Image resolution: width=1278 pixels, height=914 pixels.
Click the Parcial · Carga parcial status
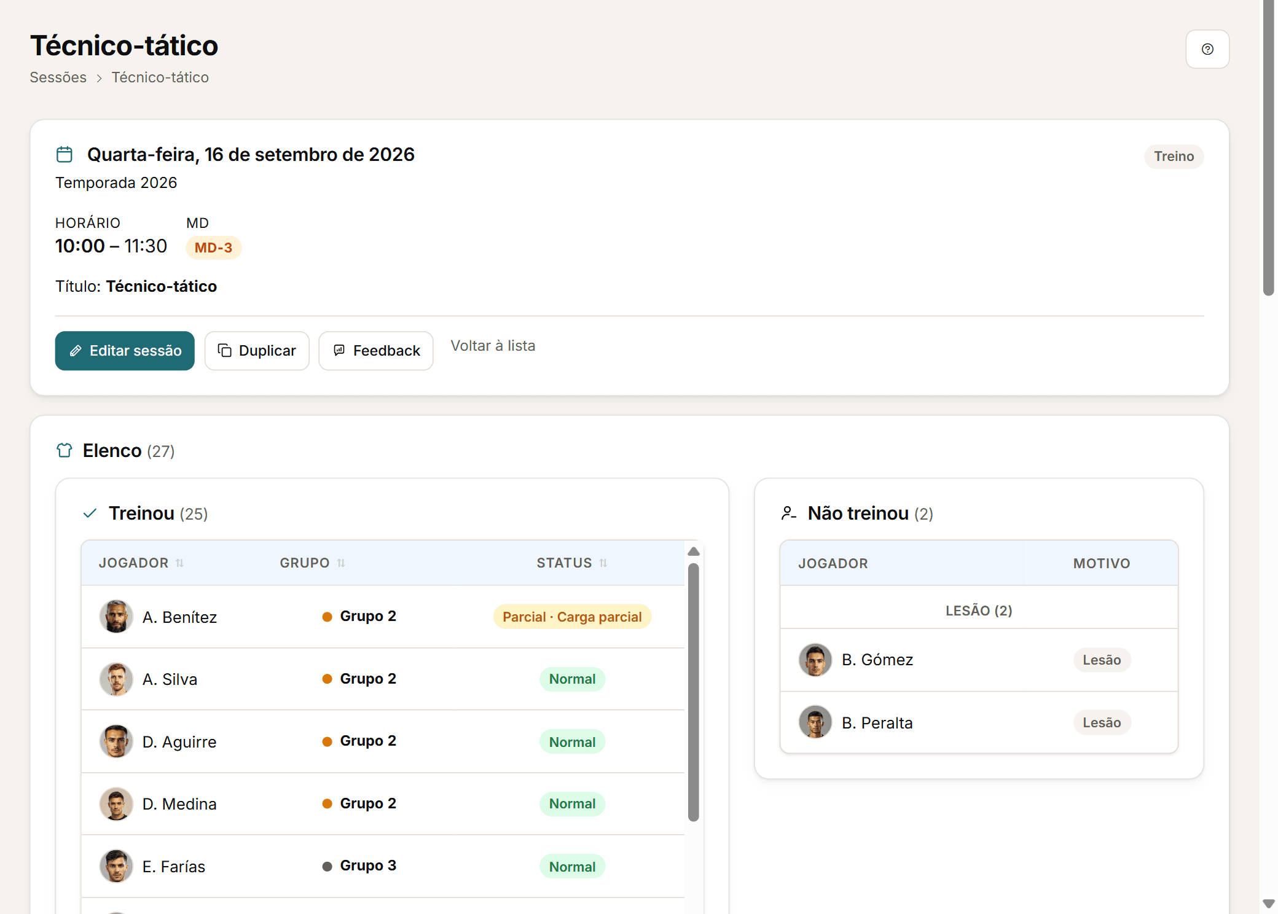point(572,617)
